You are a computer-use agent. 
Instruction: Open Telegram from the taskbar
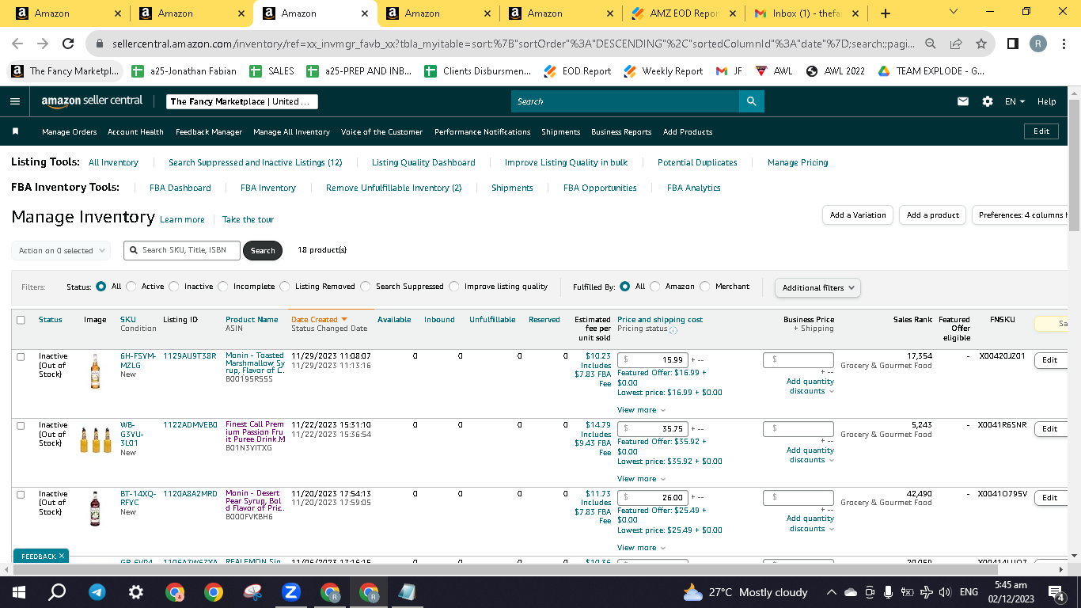click(x=97, y=592)
